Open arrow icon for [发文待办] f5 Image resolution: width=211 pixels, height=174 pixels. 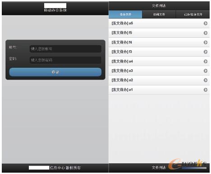[206, 33]
